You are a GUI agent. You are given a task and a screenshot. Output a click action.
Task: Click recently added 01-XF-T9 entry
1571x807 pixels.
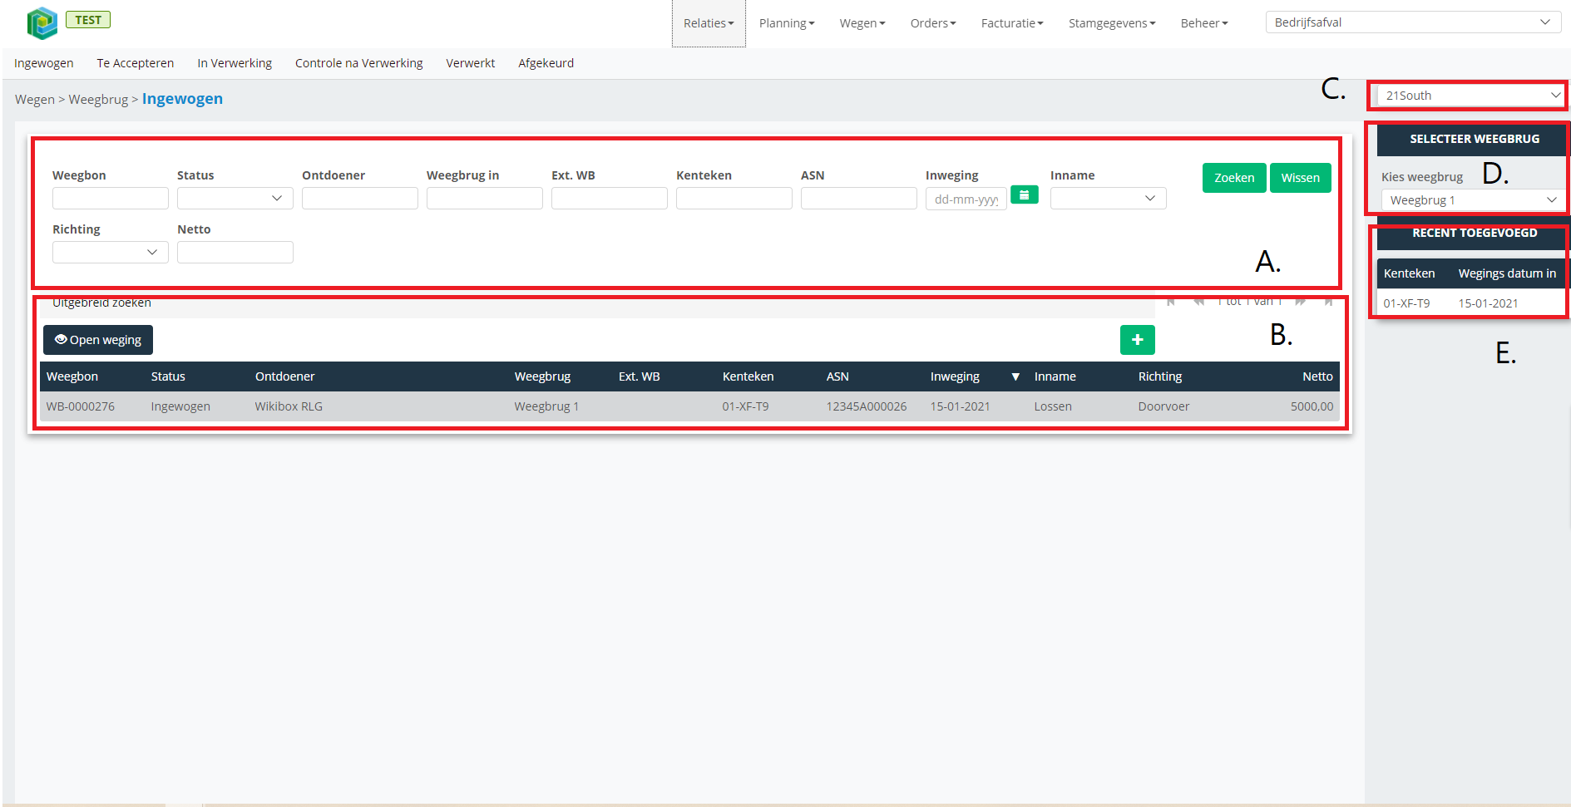point(1407,303)
